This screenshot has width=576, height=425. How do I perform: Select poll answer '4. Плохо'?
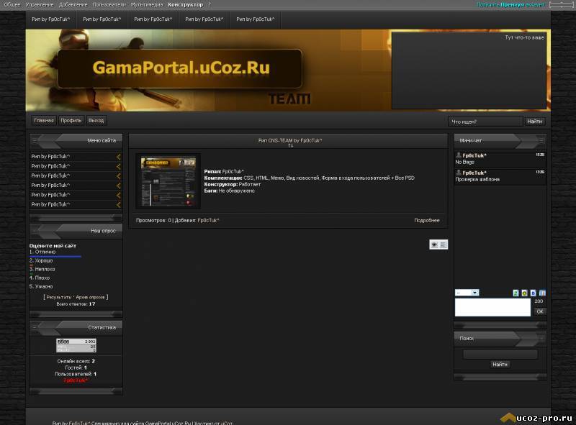40,278
